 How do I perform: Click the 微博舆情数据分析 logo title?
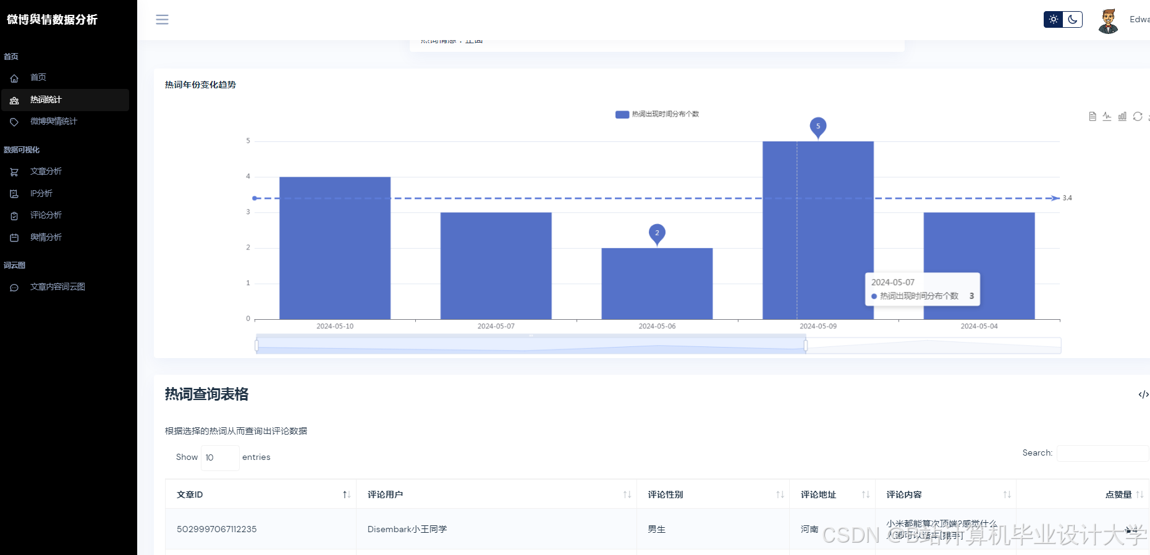(x=52, y=20)
